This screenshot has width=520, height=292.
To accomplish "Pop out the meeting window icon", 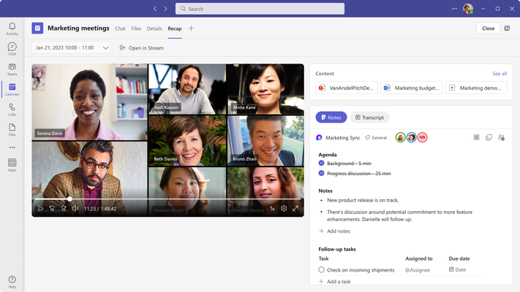I will pyautogui.click(x=507, y=28).
